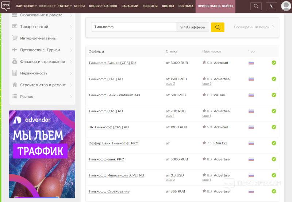The width and height of the screenshot is (292, 202).
Task: Click the pencil write-post icon
Action: click(271, 6)
